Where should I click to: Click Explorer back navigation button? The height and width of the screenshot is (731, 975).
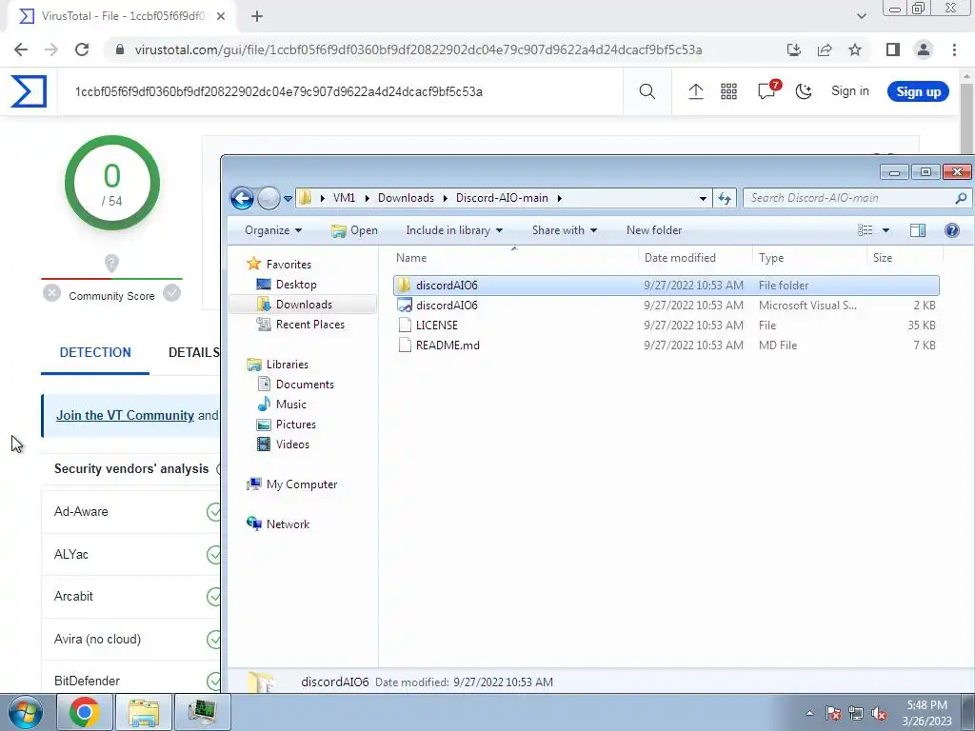(242, 198)
